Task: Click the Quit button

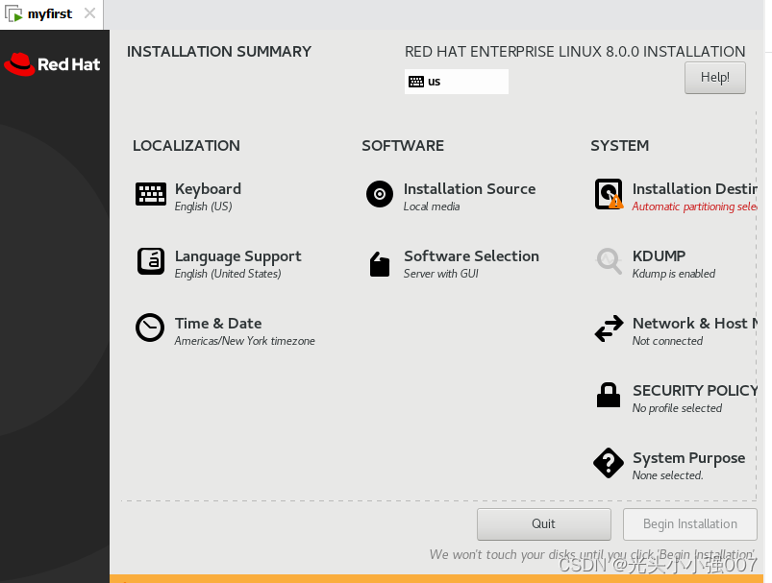Action: click(543, 524)
